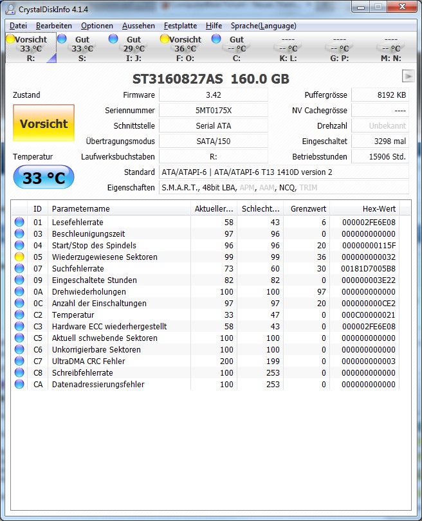
Task: Select disk K: L: tab
Action: coord(288,48)
